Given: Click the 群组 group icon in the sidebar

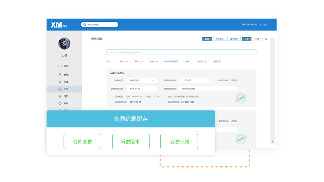Looking at the screenshot, I should 60,74.
